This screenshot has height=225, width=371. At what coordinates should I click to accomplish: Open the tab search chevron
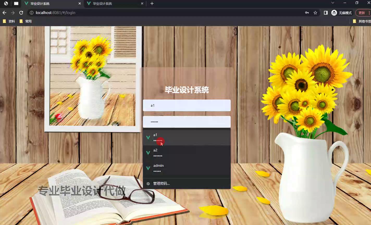tap(333, 3)
